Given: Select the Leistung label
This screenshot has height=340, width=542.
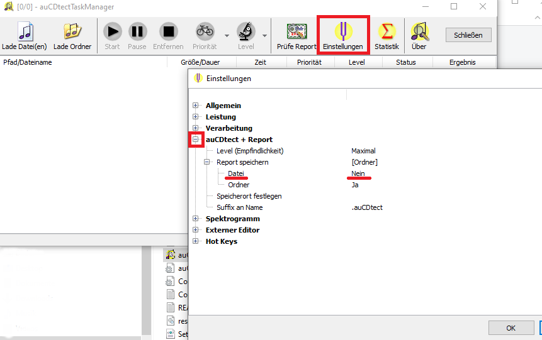Looking at the screenshot, I should (221, 117).
